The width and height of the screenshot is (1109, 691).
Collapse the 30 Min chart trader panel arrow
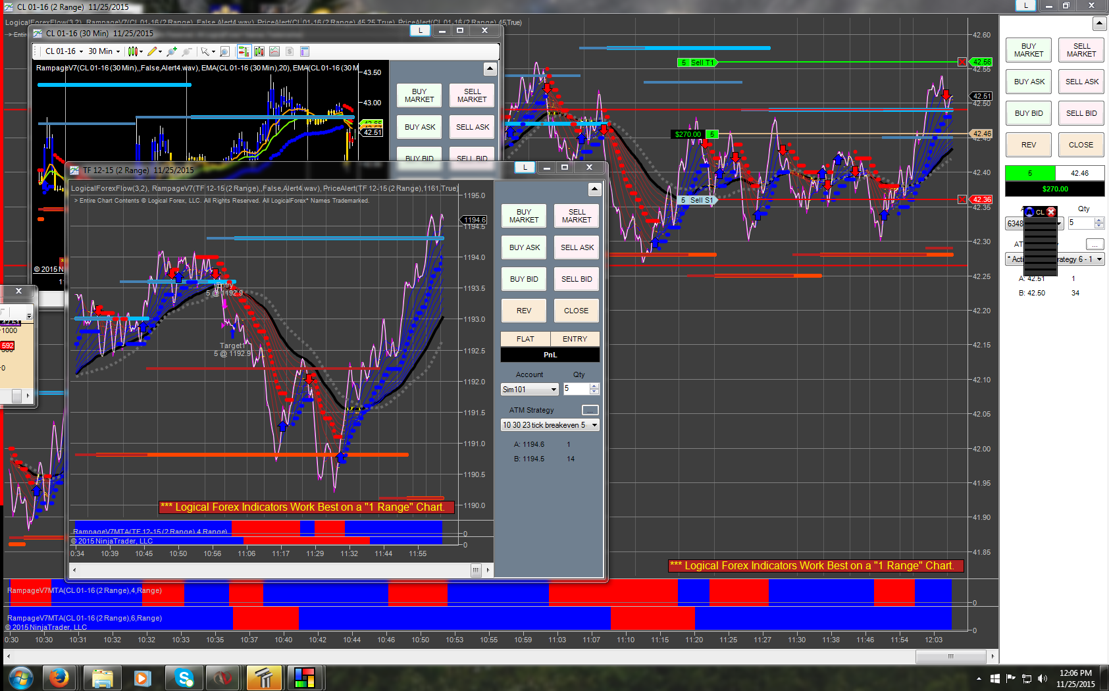[x=489, y=68]
